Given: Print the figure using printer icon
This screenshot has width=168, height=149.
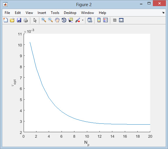Looking at the screenshot, I should pyautogui.click(x=26, y=20).
